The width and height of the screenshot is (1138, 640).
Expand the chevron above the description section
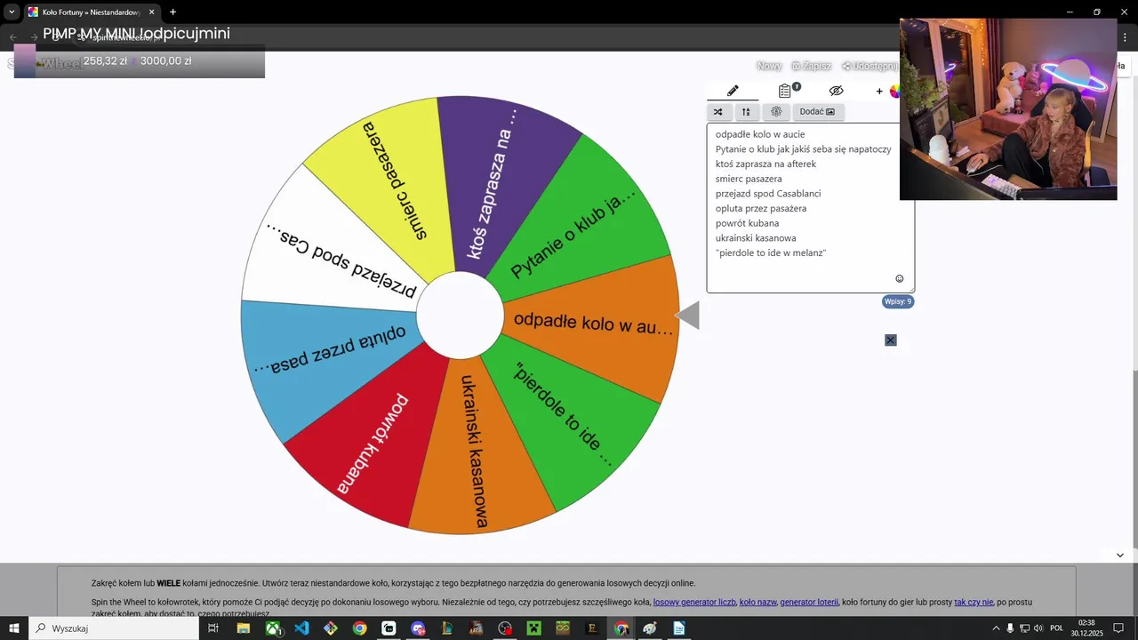click(1119, 555)
